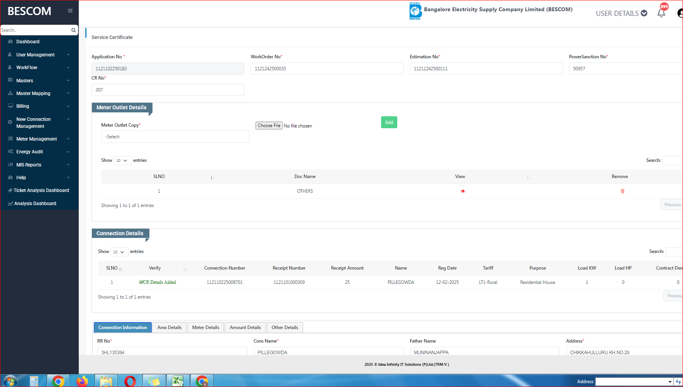Toggle the sidebar hamburger menu icon
This screenshot has width=683, height=387.
(x=70, y=11)
